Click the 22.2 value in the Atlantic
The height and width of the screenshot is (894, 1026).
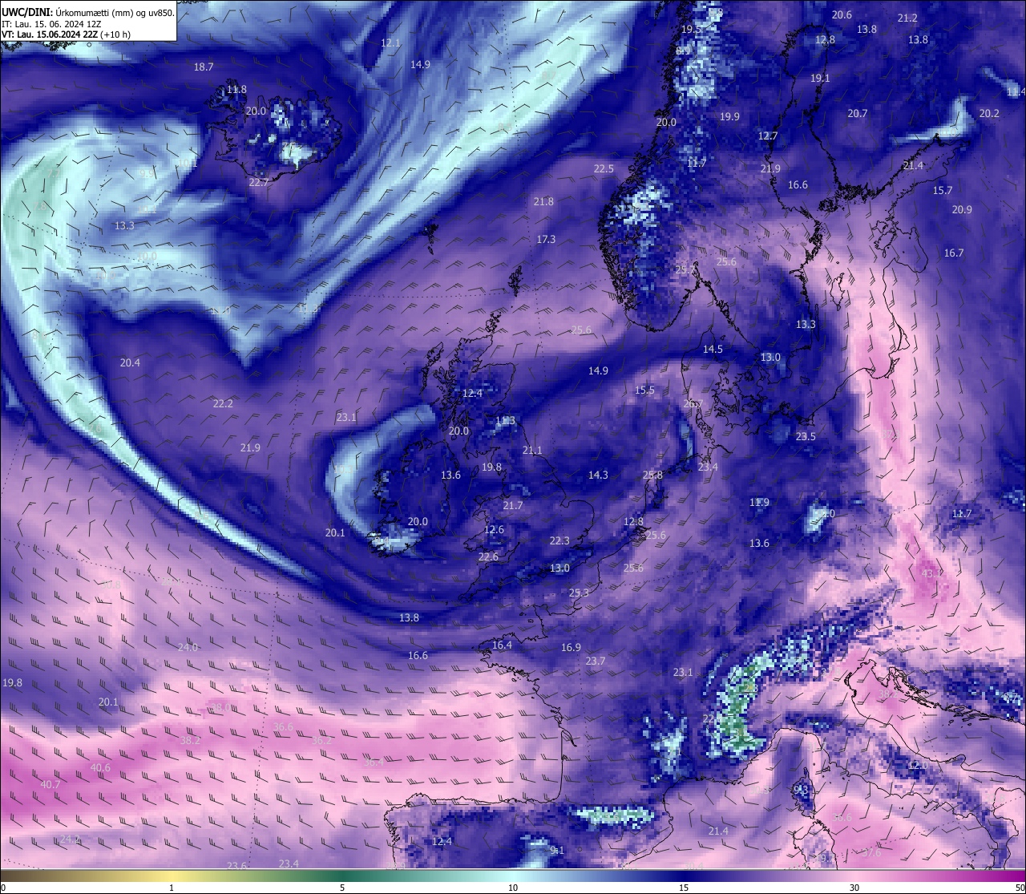(223, 404)
